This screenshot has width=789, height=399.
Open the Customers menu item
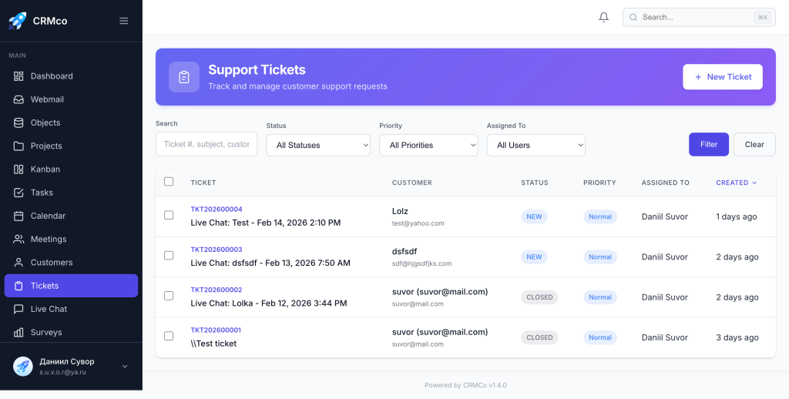click(x=52, y=263)
